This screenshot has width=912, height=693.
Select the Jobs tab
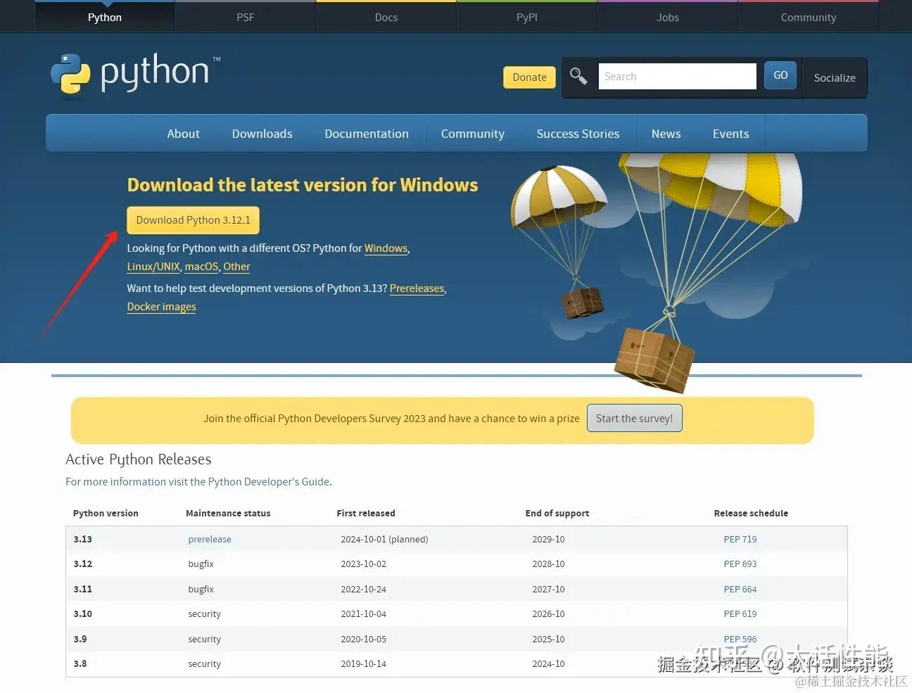[667, 17]
